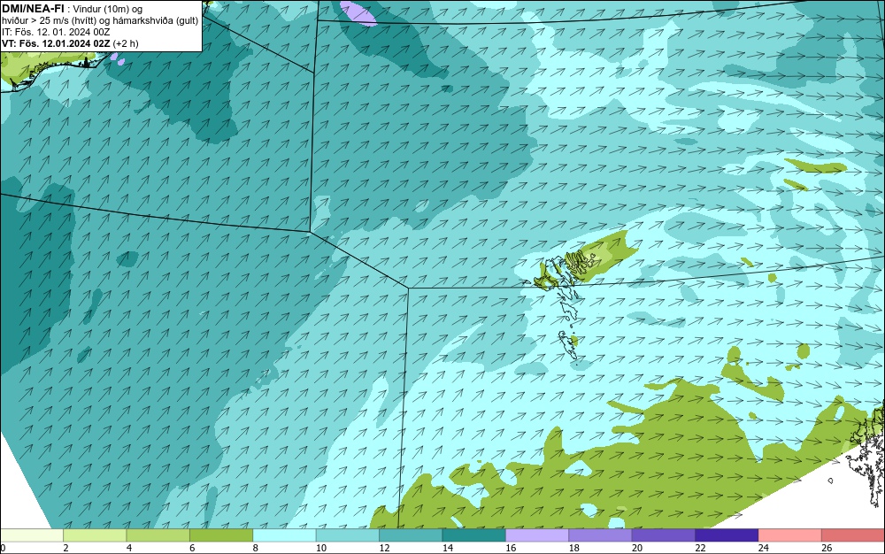This screenshot has height=554, width=885.
Task: Click the 12–14 m/s teal legend swatch
Action: click(x=411, y=535)
